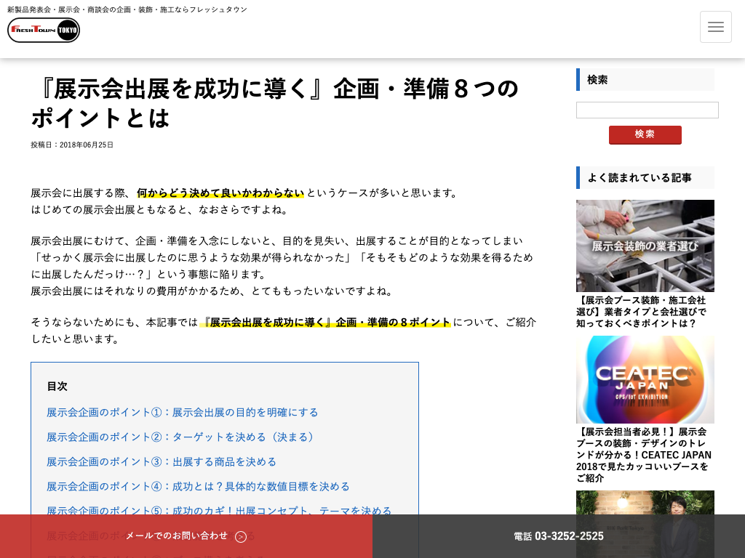Click the 検索 sidebar heading
Screen dimensions: 745x558
pos(645,79)
